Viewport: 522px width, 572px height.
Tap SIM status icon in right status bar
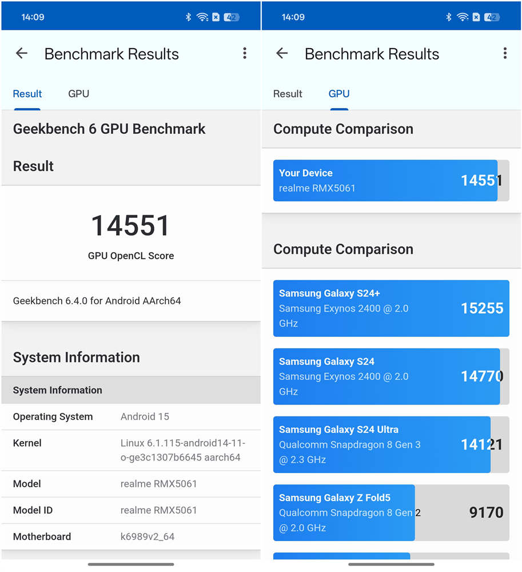coord(476,17)
